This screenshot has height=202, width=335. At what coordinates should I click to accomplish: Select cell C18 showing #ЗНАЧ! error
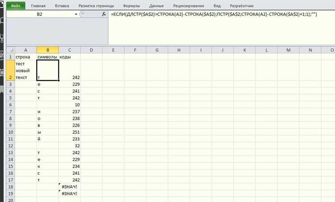click(70, 187)
